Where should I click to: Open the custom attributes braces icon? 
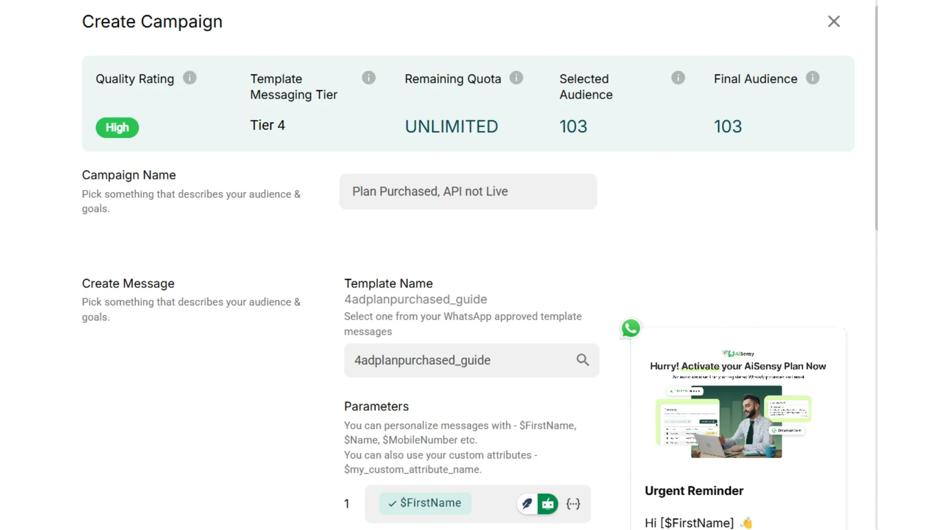573,503
